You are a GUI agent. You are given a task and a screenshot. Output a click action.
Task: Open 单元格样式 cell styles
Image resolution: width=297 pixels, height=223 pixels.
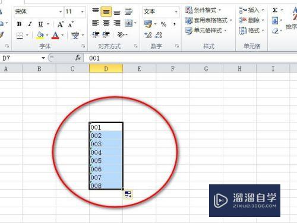click(x=206, y=30)
